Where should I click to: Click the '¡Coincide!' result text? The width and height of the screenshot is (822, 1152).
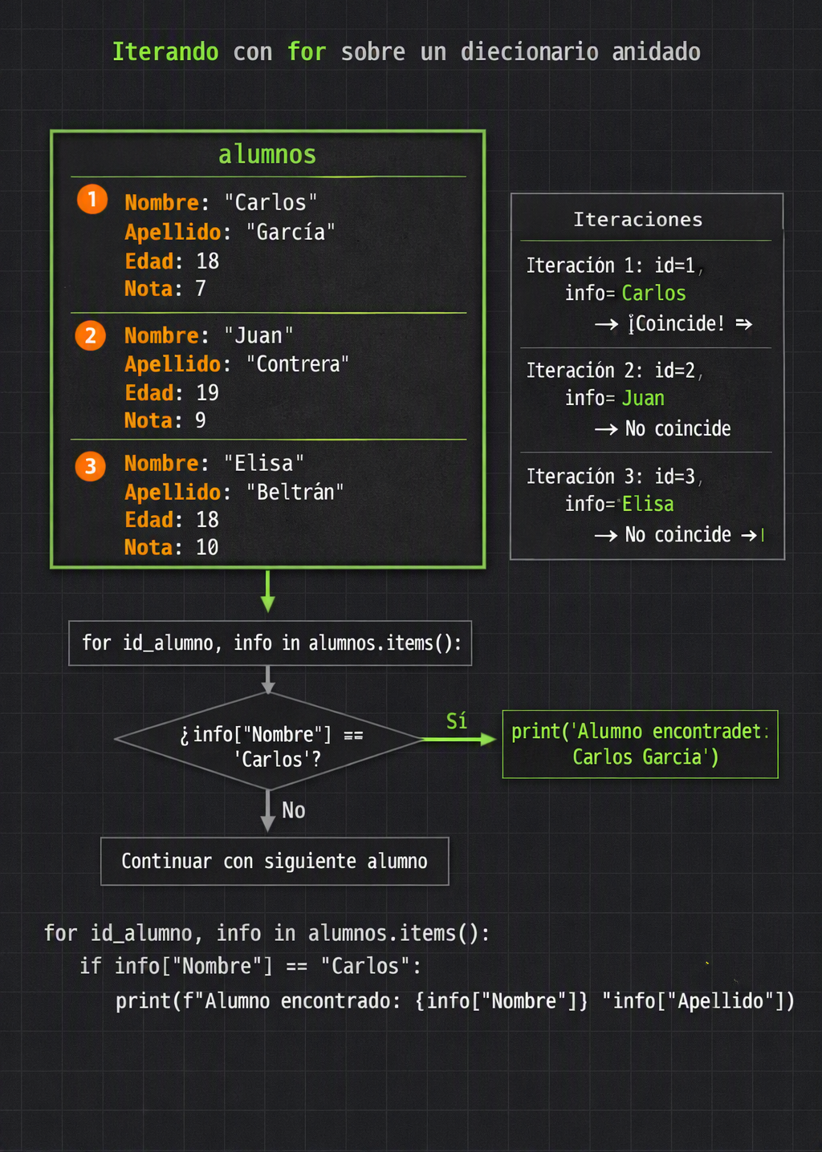pos(677,323)
